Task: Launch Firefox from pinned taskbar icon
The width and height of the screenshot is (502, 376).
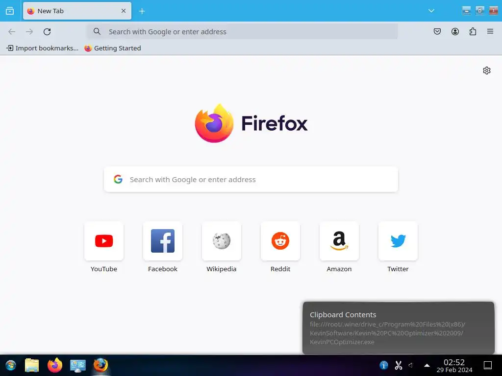Action: tap(55, 365)
